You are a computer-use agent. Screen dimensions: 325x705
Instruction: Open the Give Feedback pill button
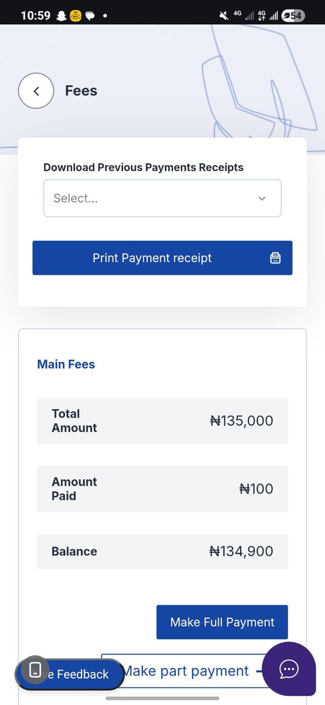(x=70, y=674)
